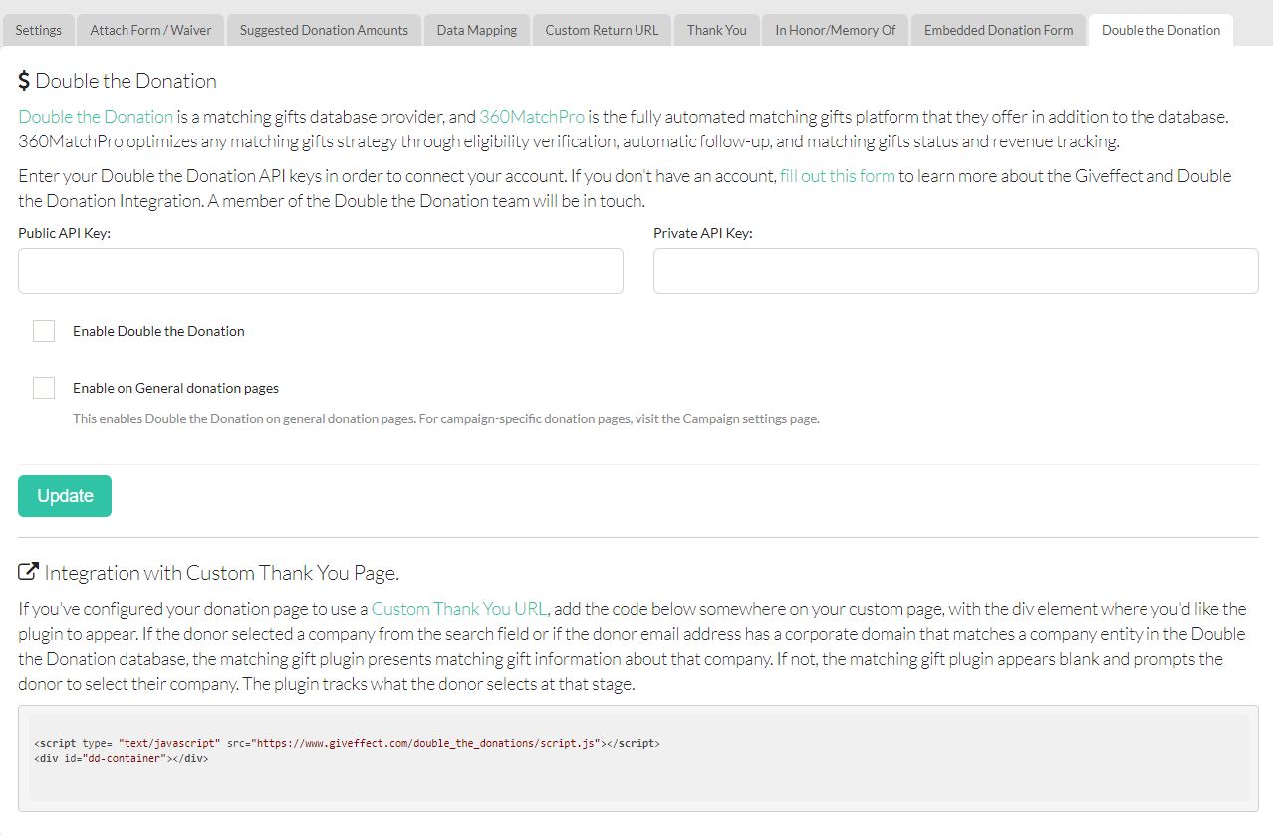The width and height of the screenshot is (1273, 835).
Task: Check Enable on General donation pages
Action: coord(44,388)
